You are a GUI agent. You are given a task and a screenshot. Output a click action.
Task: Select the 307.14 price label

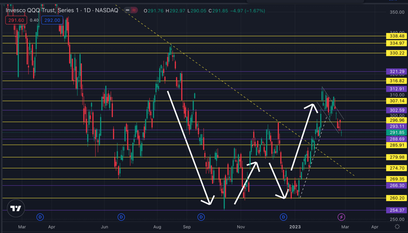[397, 101]
